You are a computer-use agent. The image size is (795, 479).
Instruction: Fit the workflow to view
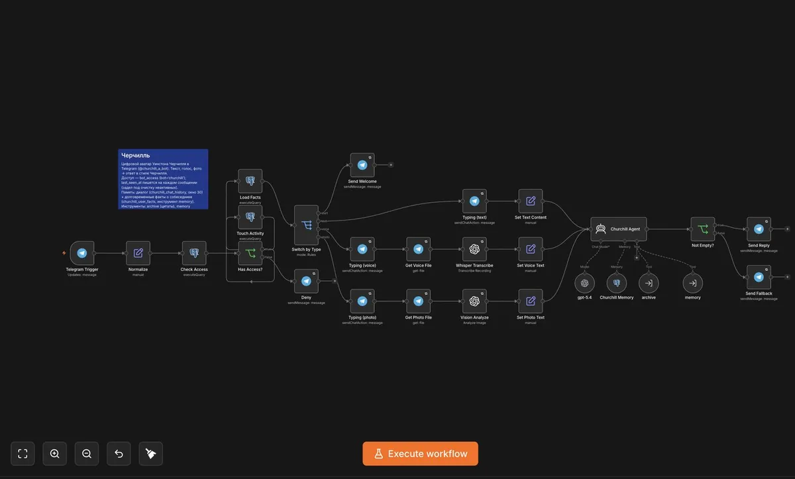(x=23, y=454)
